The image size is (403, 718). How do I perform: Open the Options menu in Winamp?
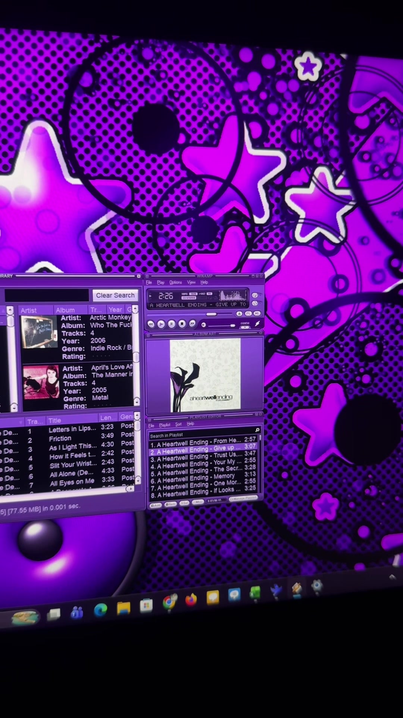pyautogui.click(x=176, y=282)
